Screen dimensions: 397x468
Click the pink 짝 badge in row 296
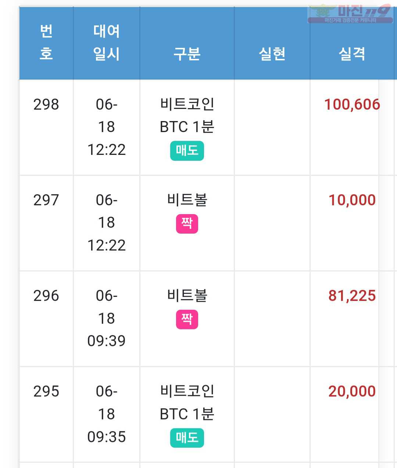click(187, 319)
